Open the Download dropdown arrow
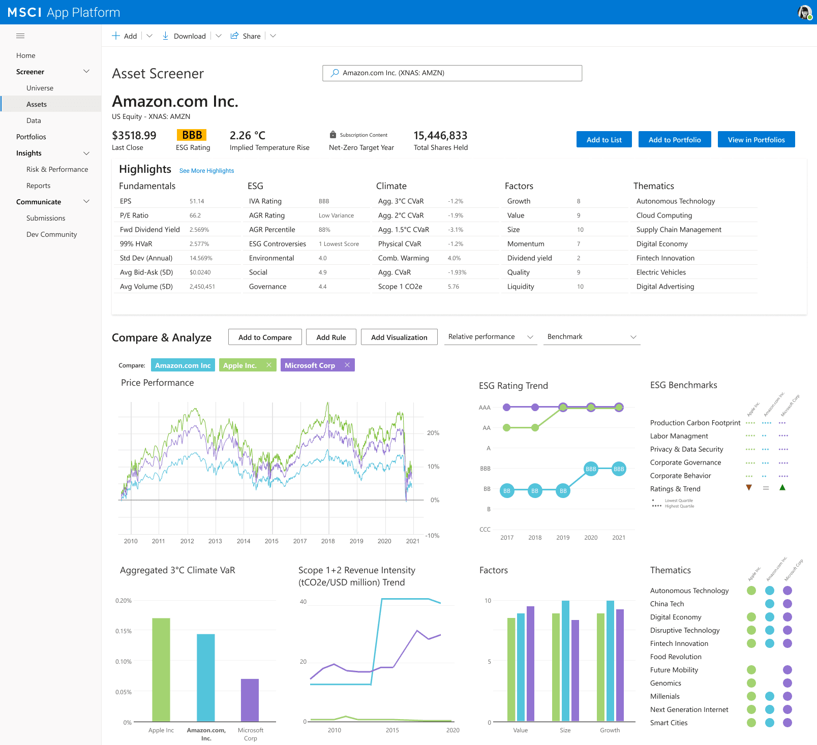This screenshot has height=745, width=817. [219, 36]
